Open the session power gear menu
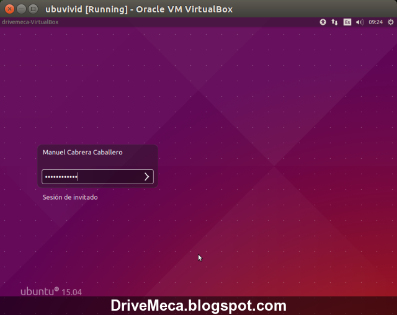This screenshot has width=397, height=315. 391,22
